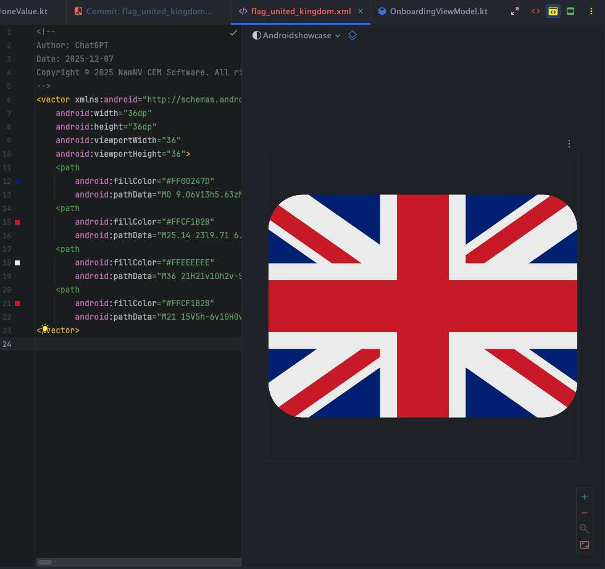Open the editor kebab menu top right
The width and height of the screenshot is (605, 569).
click(591, 11)
